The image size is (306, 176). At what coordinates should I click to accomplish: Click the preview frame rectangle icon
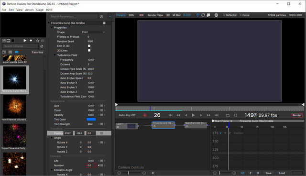(9, 40)
